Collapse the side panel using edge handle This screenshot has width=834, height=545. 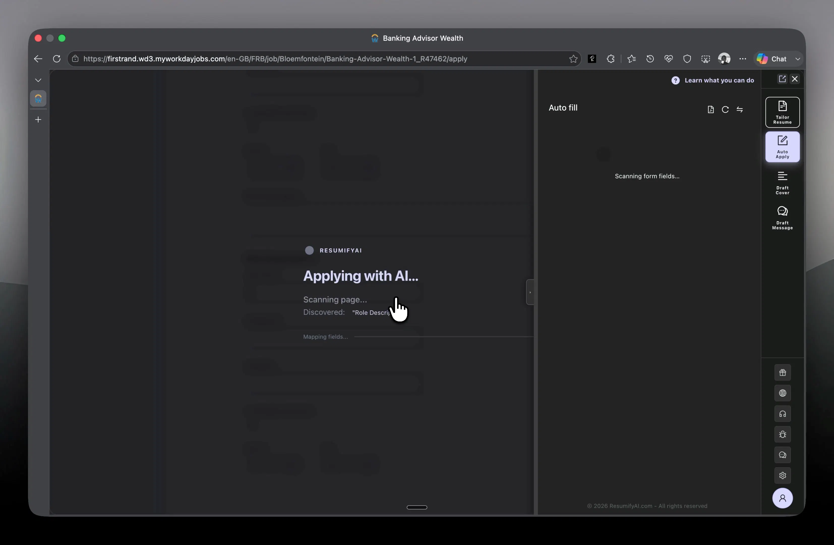point(530,292)
